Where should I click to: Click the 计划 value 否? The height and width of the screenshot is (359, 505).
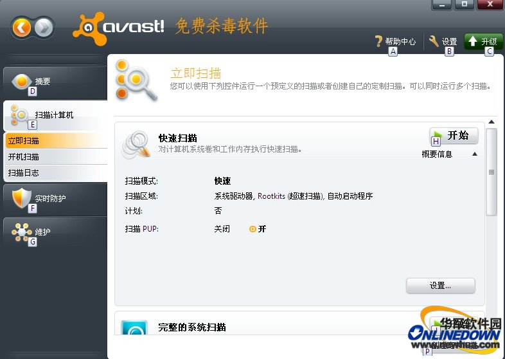pyautogui.click(x=218, y=211)
